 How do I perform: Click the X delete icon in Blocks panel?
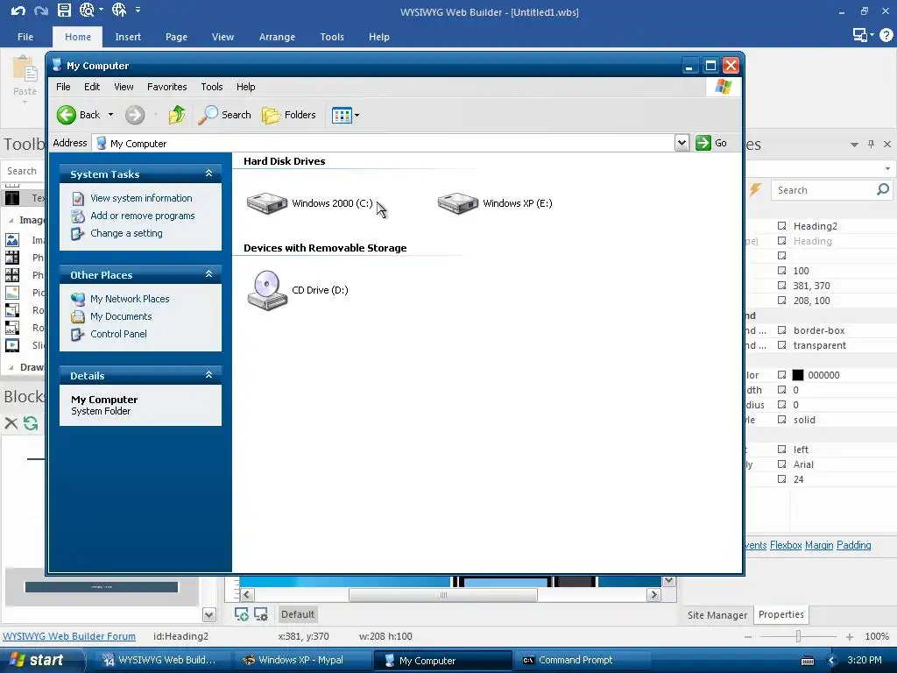[11, 423]
